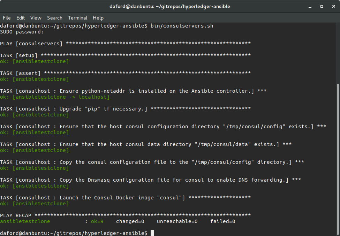The height and width of the screenshot is (236, 340).
Task: Click the '/tmp/consul/config" exists' task line
Action: [163, 126]
